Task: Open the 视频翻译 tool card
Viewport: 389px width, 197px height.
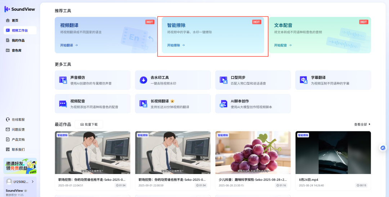Action: (x=106, y=35)
